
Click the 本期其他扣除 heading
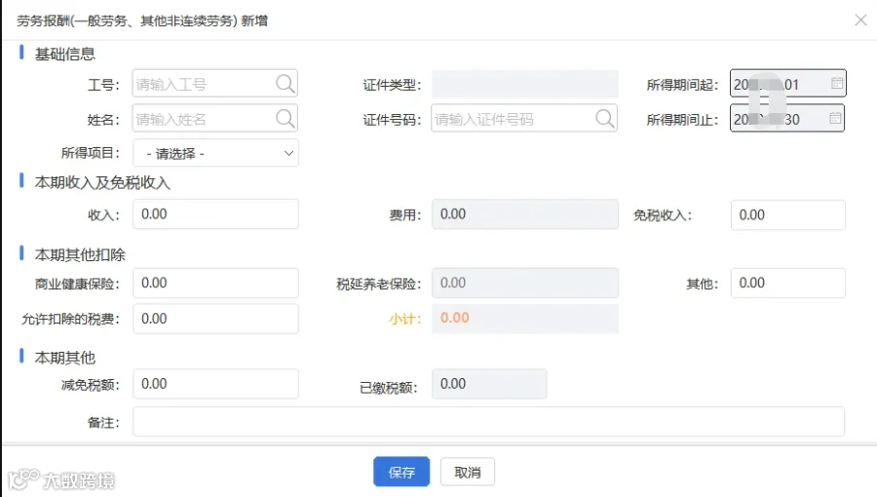pyautogui.click(x=80, y=254)
